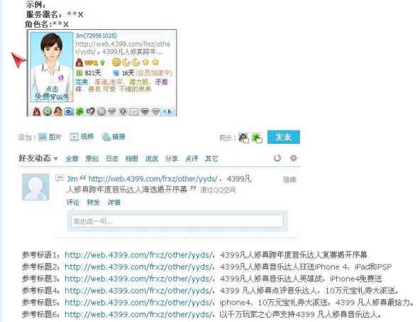Click Jim's gray default avatar thumbnail

35,187
